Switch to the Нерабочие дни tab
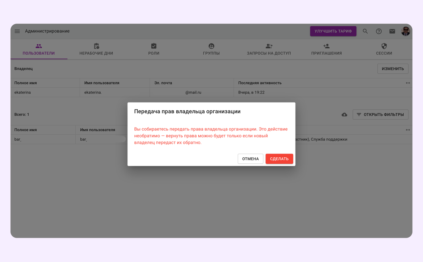 pos(96,49)
